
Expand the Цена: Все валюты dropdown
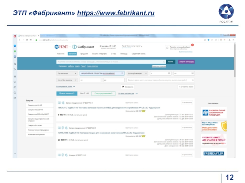tap(67, 80)
